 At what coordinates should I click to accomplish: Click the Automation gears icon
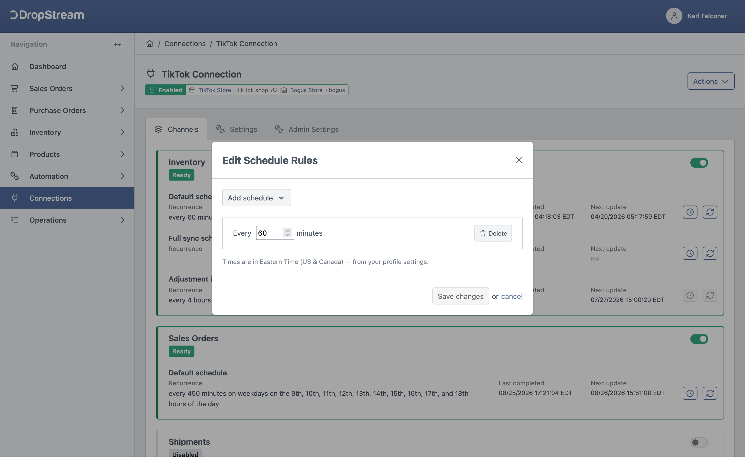(x=15, y=176)
